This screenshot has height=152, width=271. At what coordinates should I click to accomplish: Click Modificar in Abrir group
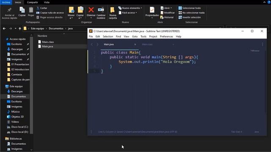pyautogui.click(x=168, y=13)
